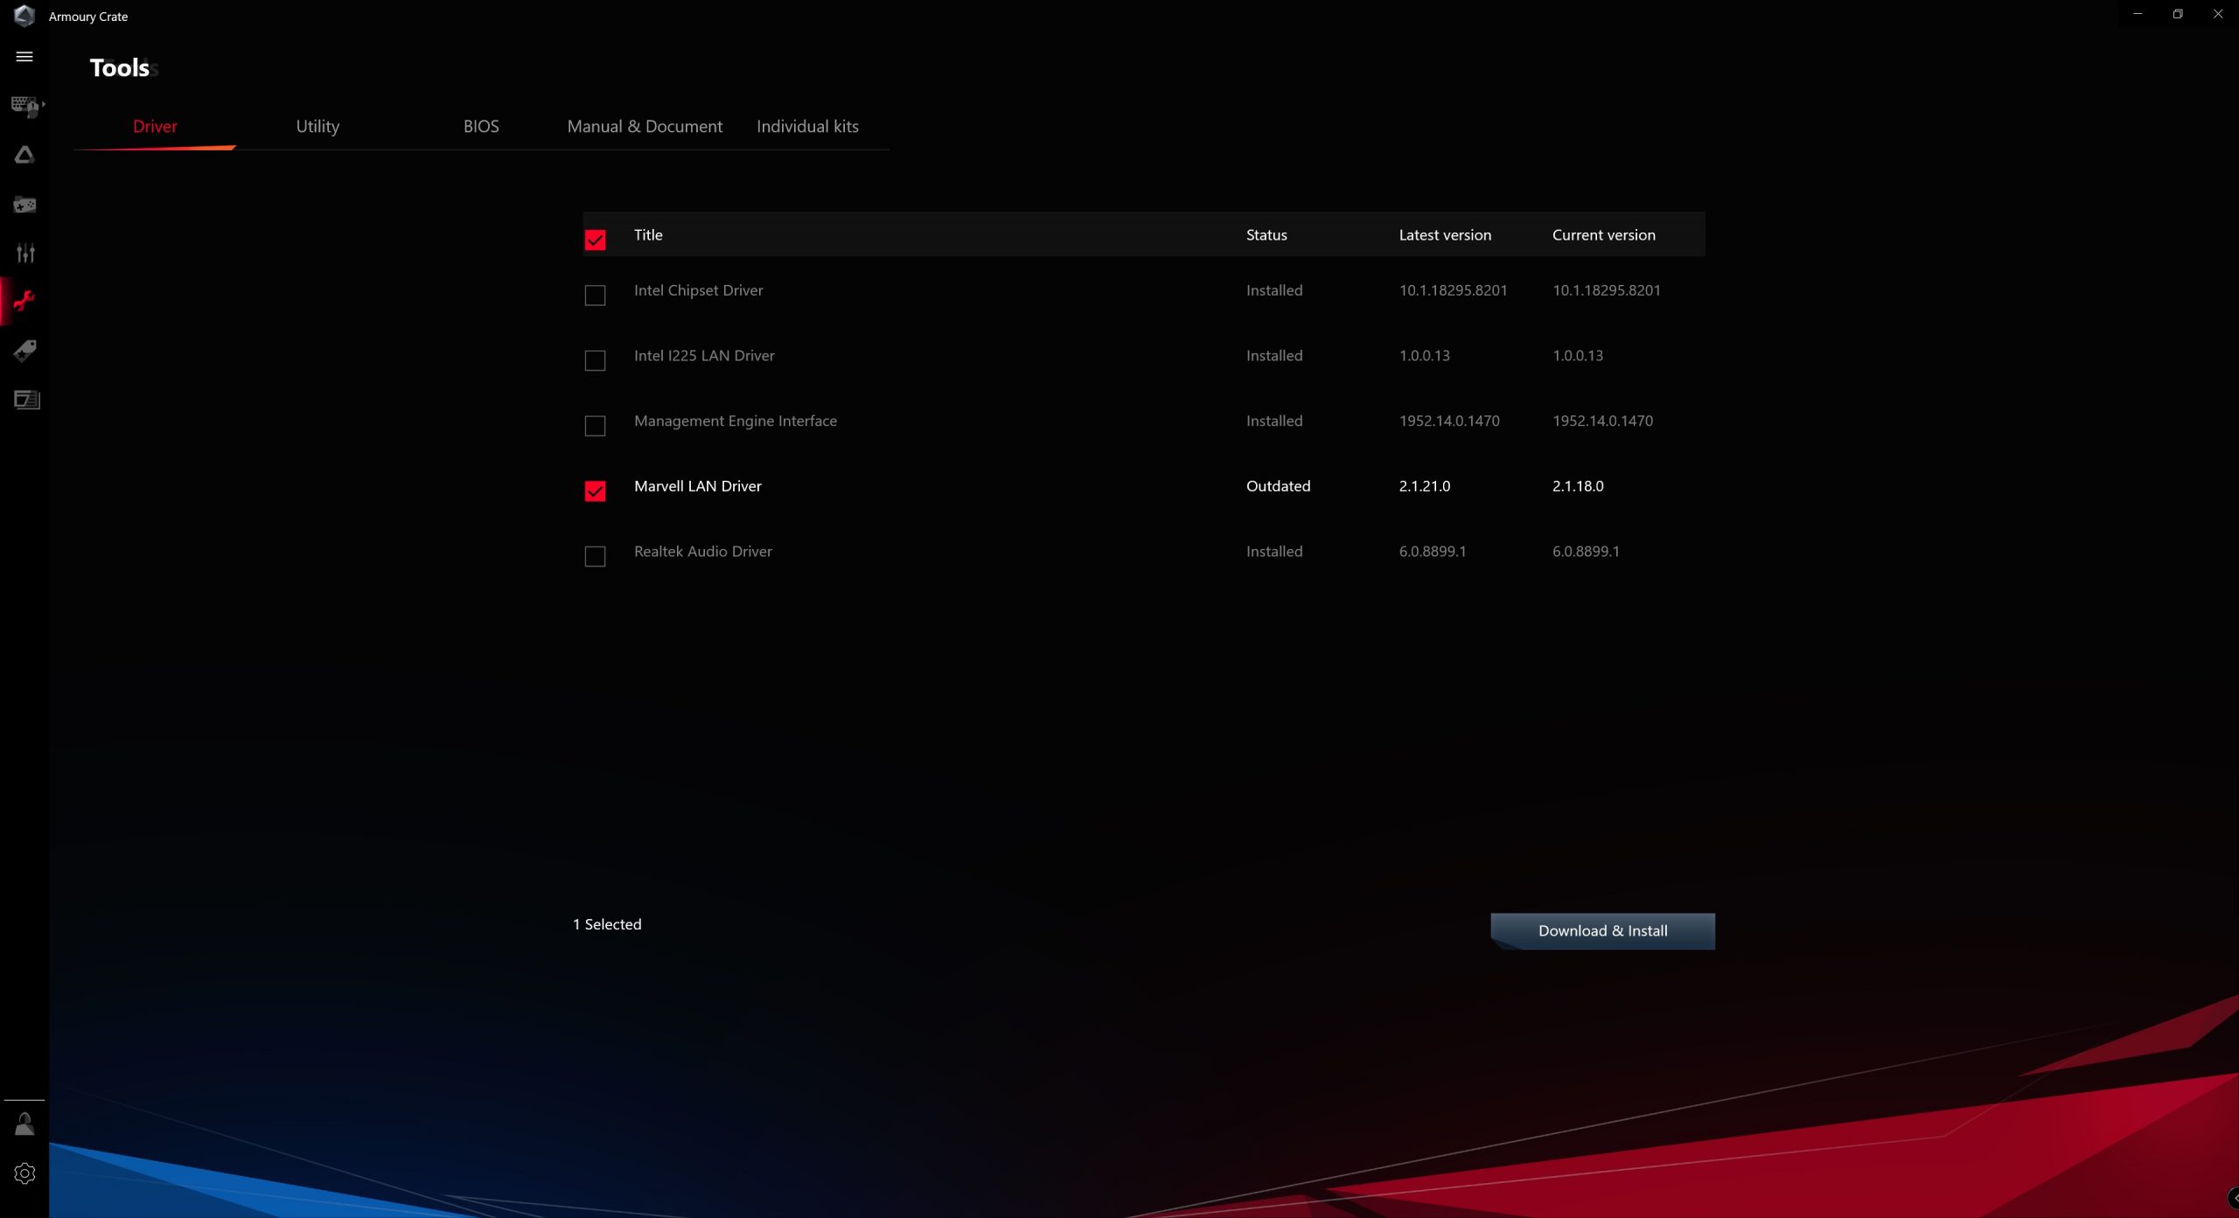Open the Game Library gamepad icon
The image size is (2239, 1218).
[x=24, y=205]
